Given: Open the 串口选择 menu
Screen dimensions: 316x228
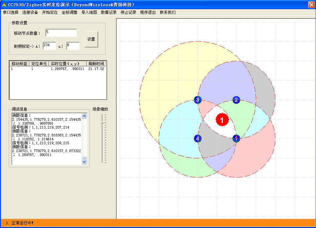Looking at the screenshot, I should tap(11, 12).
